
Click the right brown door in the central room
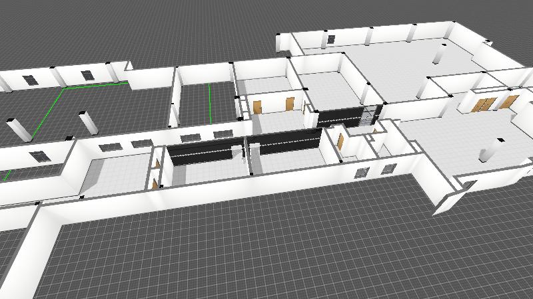tap(290, 103)
